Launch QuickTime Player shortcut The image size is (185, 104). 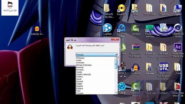(x=121, y=28)
